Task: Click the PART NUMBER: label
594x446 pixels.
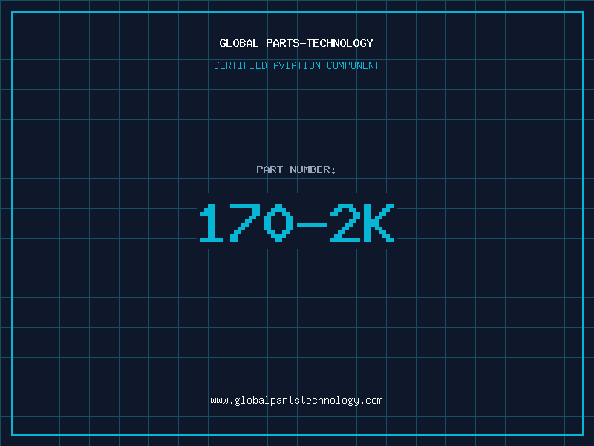Action: coord(296,169)
